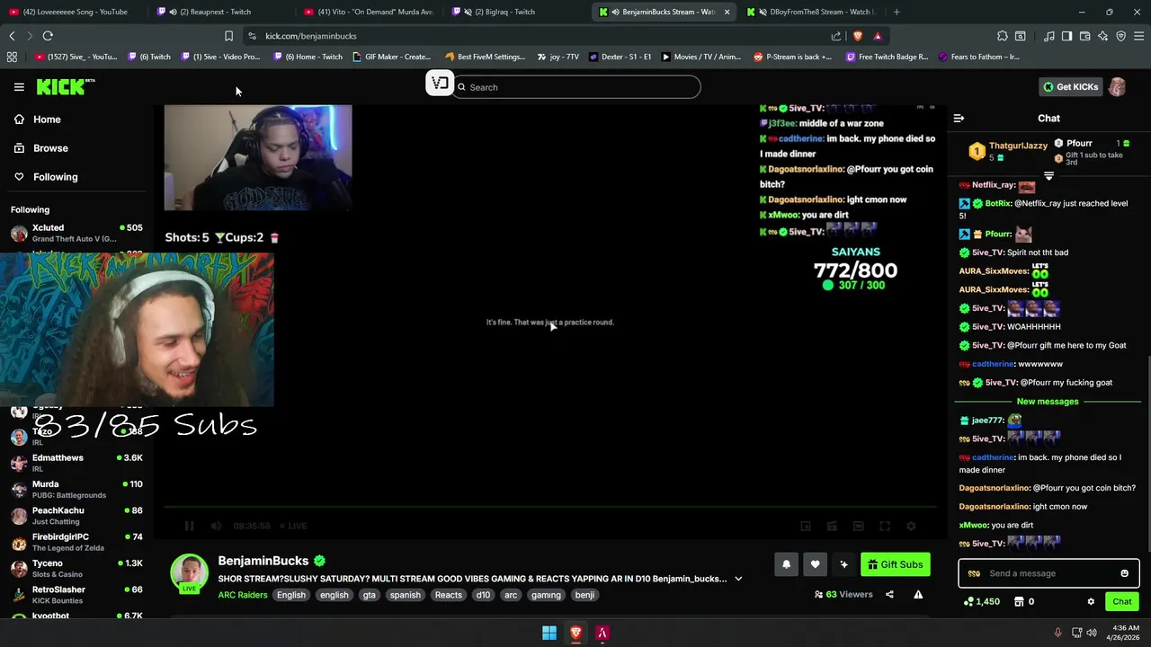The image size is (1151, 647).
Task: Select the Reacts tag
Action: coord(448,595)
